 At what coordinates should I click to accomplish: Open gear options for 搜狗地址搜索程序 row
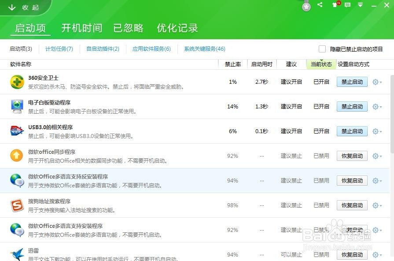click(x=377, y=205)
